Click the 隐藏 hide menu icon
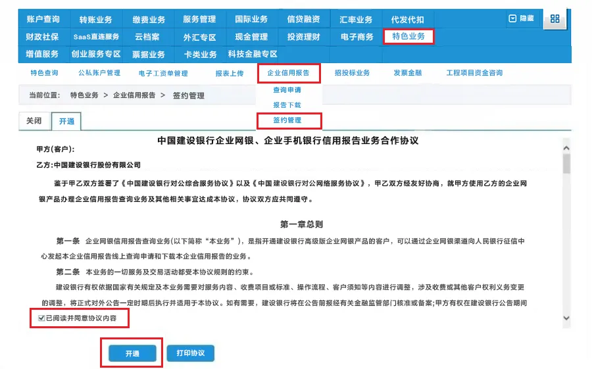This screenshot has width=592, height=369. point(512,18)
